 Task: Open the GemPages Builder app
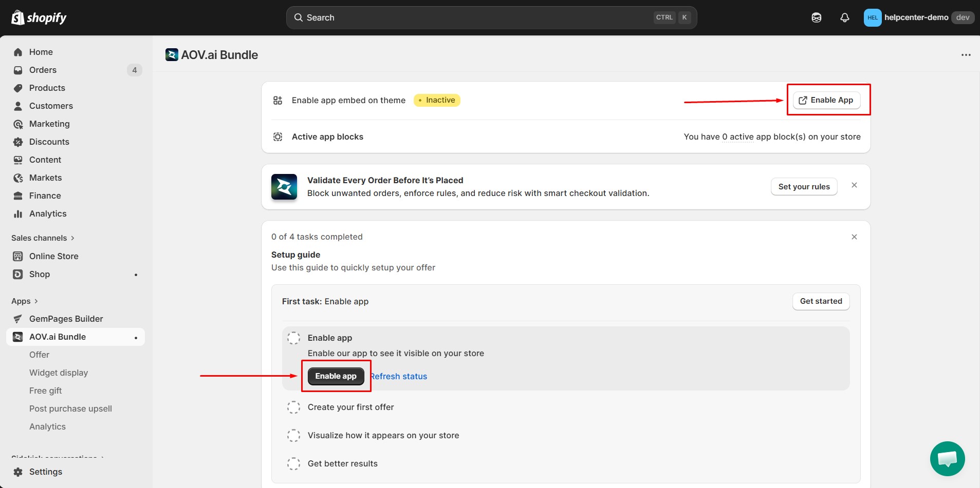(x=66, y=319)
